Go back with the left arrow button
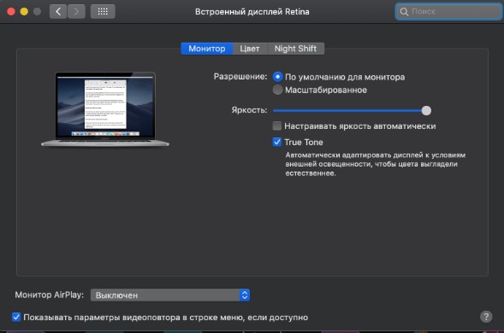This screenshot has width=504, height=333. click(58, 12)
